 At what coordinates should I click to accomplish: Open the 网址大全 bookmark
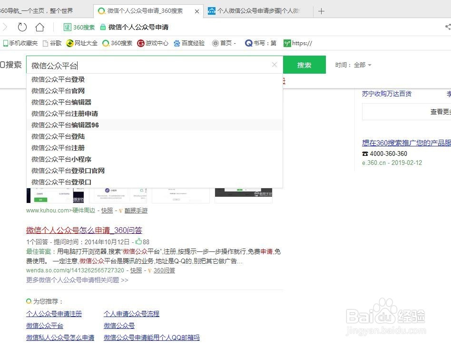click(82, 43)
